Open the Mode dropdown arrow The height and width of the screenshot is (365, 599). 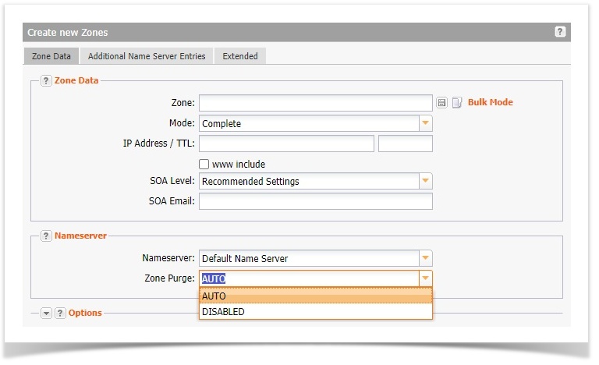(426, 123)
